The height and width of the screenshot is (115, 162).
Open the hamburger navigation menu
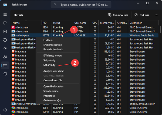tap(5, 15)
